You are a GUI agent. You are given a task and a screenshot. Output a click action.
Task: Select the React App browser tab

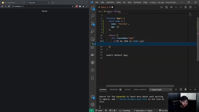(38, 2)
